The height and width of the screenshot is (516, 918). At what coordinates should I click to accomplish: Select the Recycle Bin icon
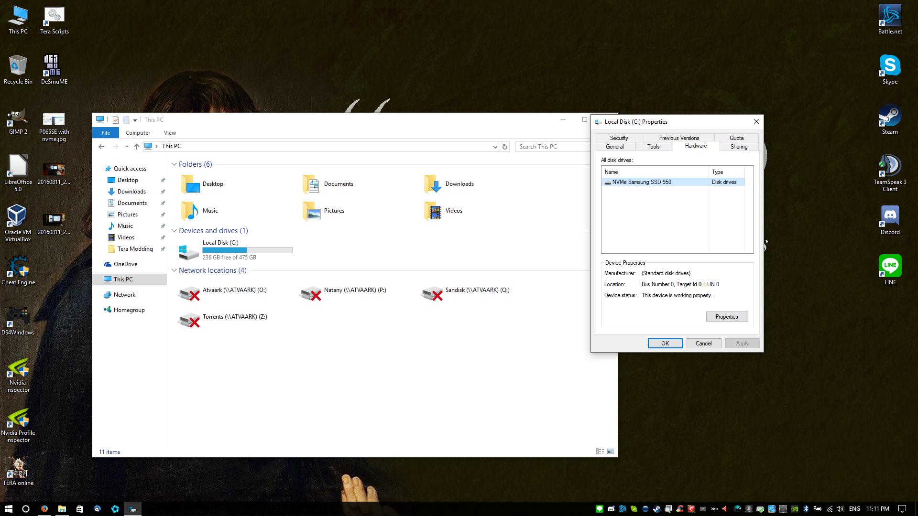18,70
